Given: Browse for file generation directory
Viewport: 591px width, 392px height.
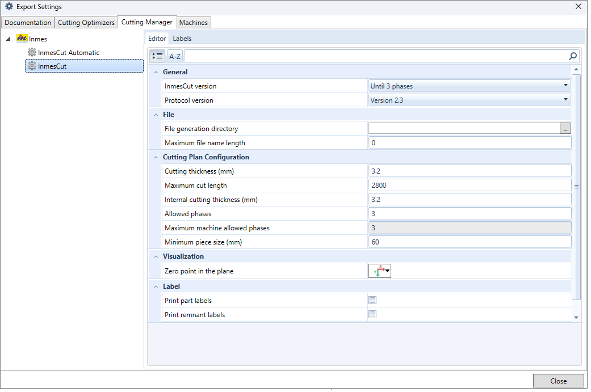Looking at the screenshot, I should point(565,128).
